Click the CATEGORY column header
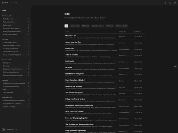178x133 pixels. coord(123,32)
